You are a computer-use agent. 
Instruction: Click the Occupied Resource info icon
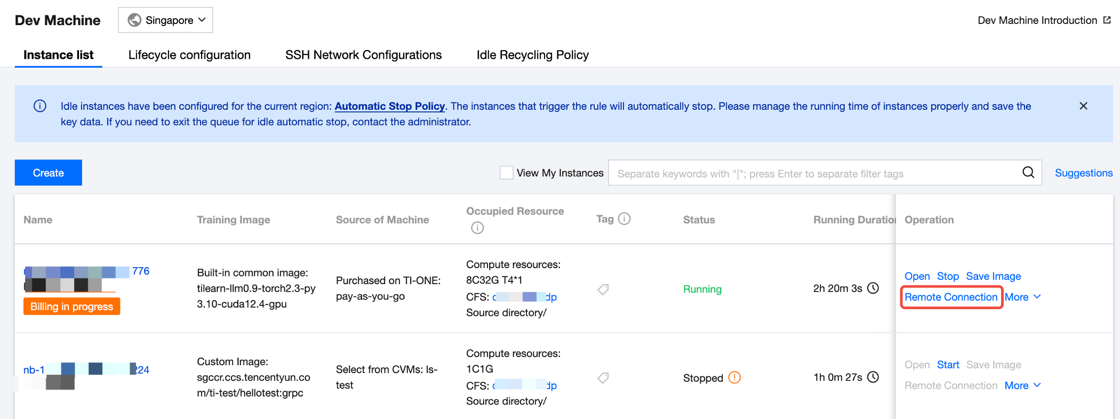tap(477, 228)
